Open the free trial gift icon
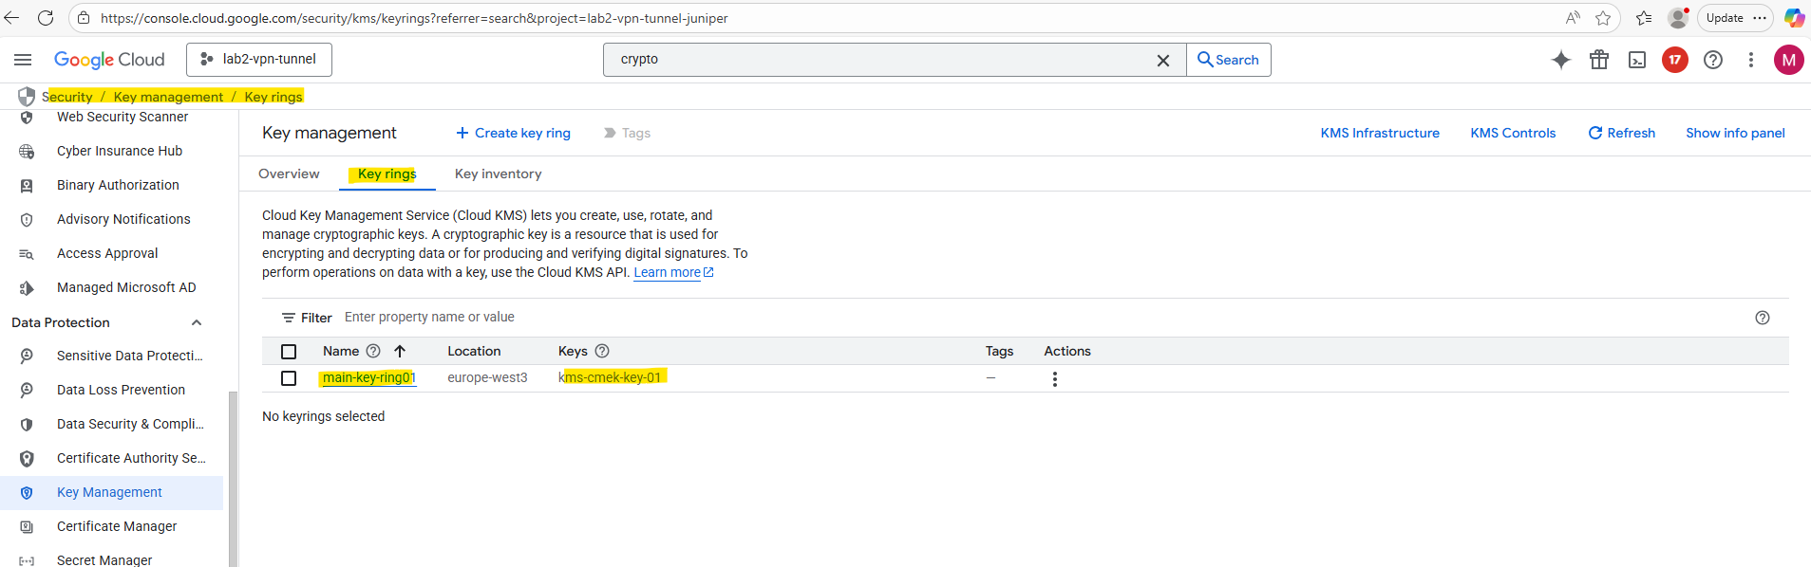Viewport: 1811px width, 567px height. click(x=1599, y=60)
